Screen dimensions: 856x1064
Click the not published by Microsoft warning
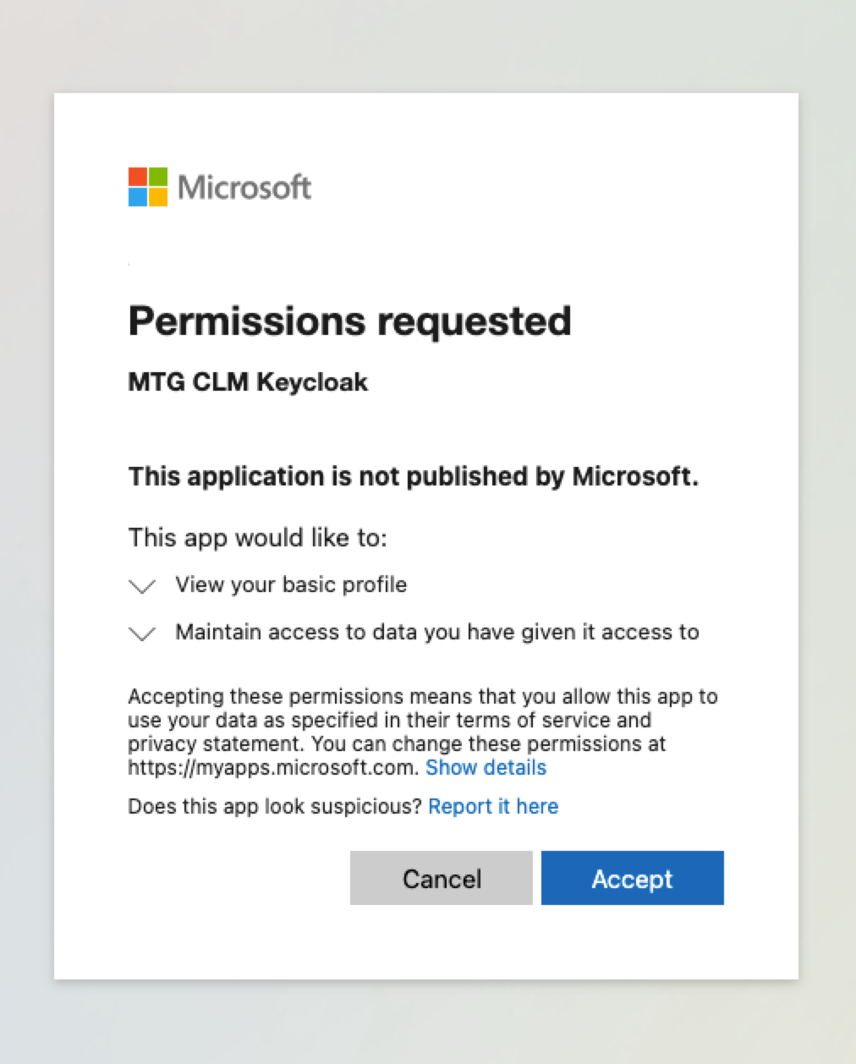(x=413, y=477)
